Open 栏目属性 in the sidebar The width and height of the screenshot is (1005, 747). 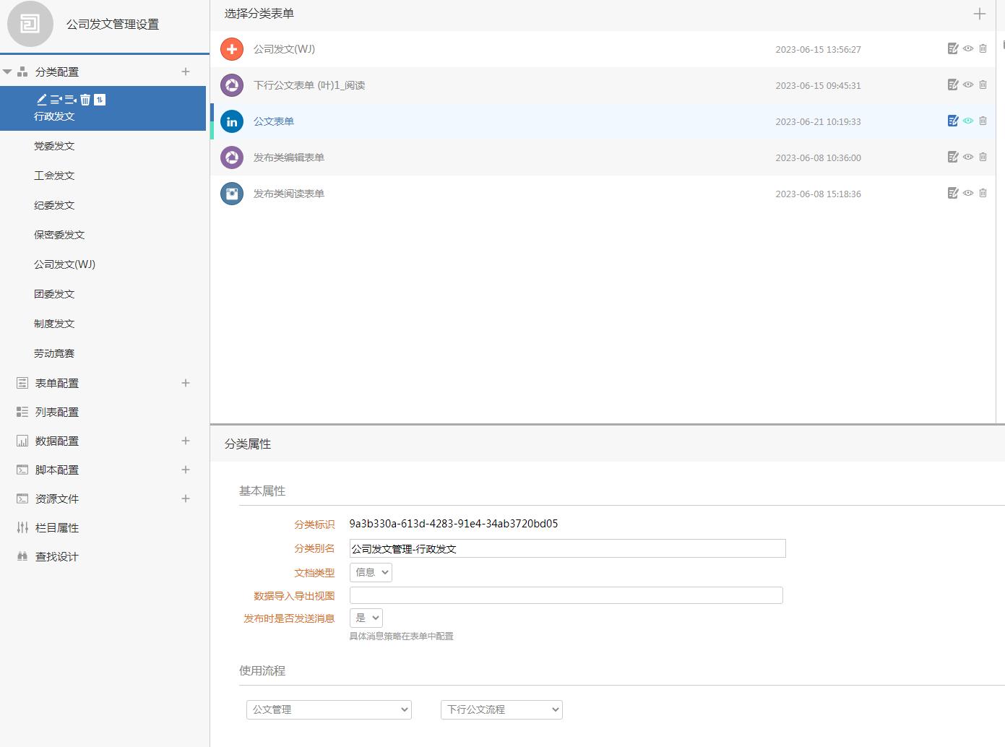click(56, 528)
